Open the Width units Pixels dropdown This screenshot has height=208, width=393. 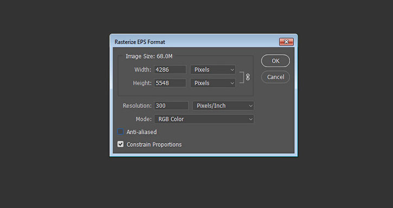(x=213, y=70)
